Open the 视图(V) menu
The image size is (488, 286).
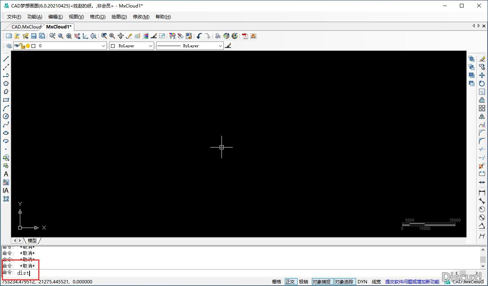pos(76,17)
